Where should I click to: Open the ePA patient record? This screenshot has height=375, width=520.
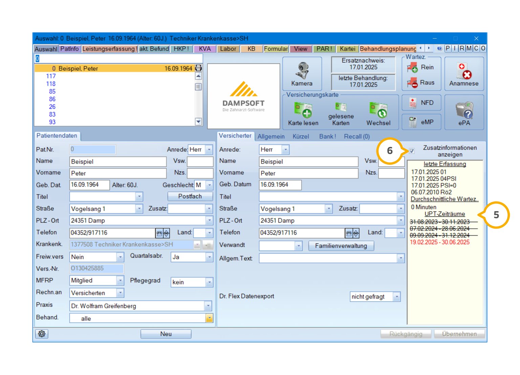pos(464,112)
